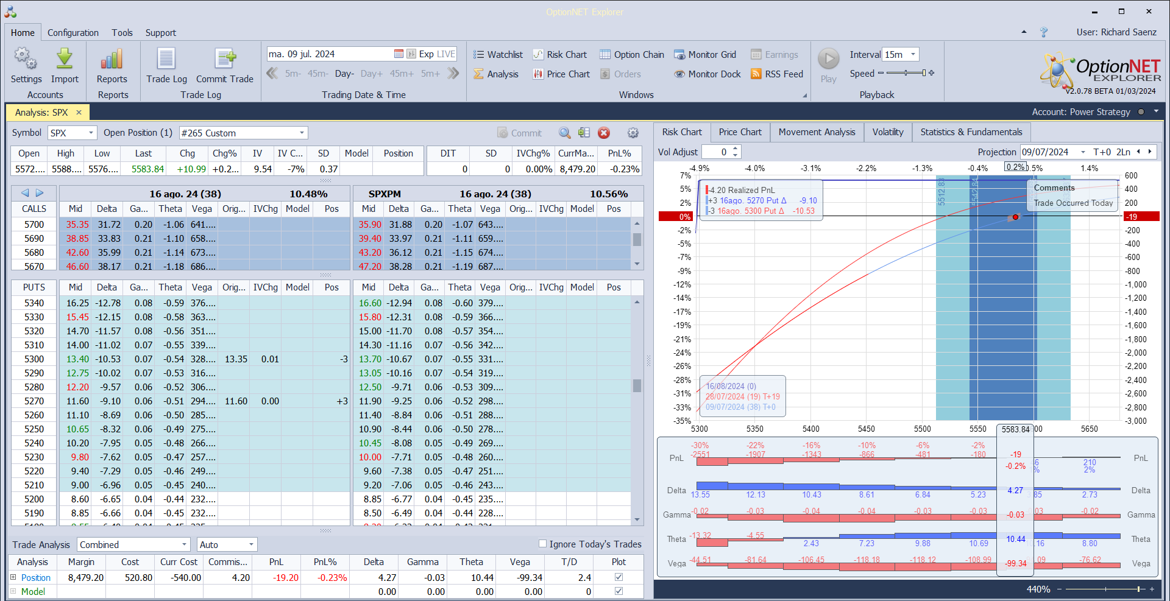Toggle Ignore Today's Trades checkbox
Image resolution: width=1170 pixels, height=601 pixels.
click(542, 544)
